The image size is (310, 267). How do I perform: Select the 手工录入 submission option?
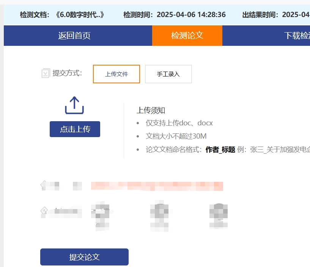point(168,74)
